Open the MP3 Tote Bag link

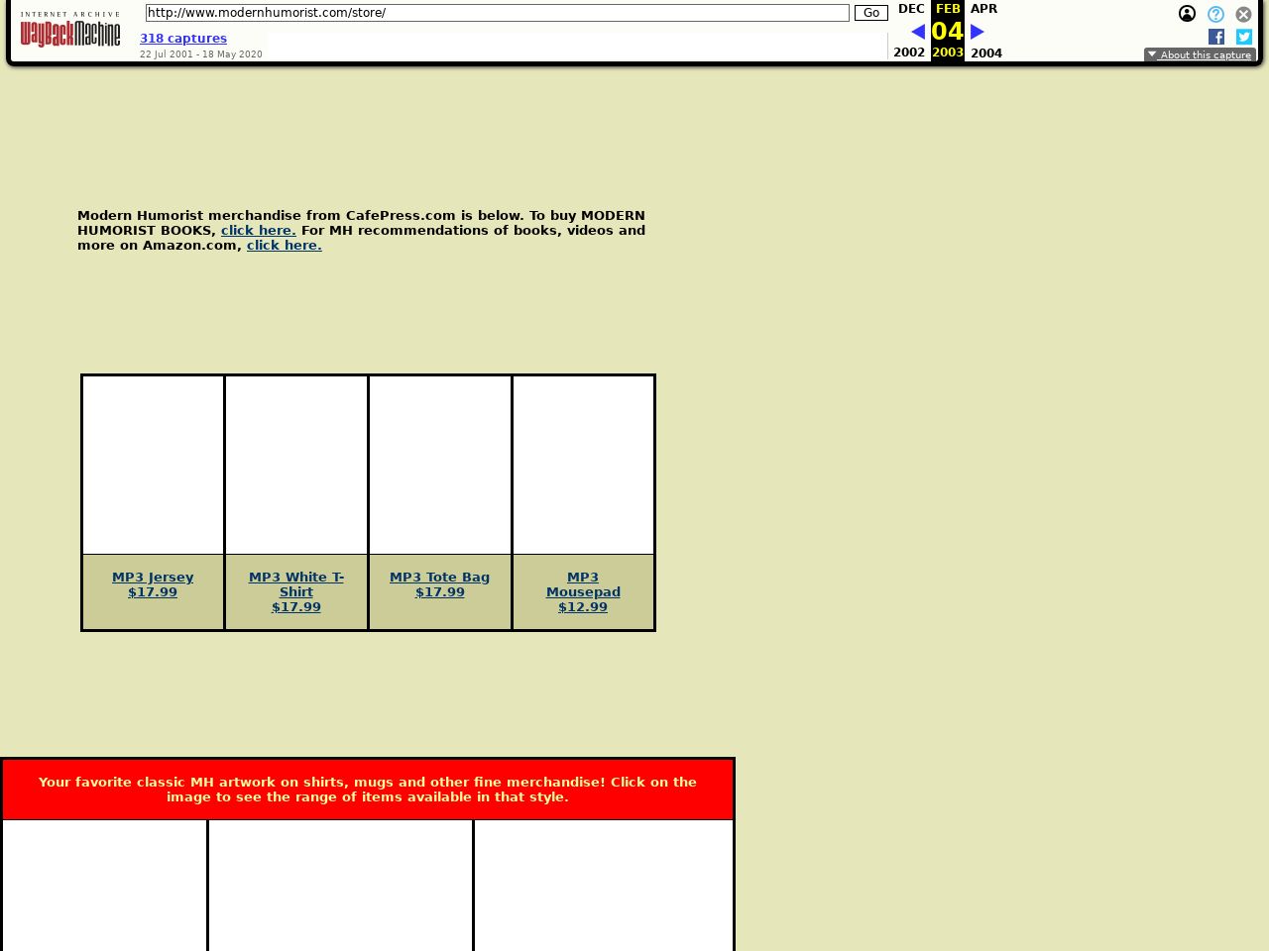(x=439, y=578)
